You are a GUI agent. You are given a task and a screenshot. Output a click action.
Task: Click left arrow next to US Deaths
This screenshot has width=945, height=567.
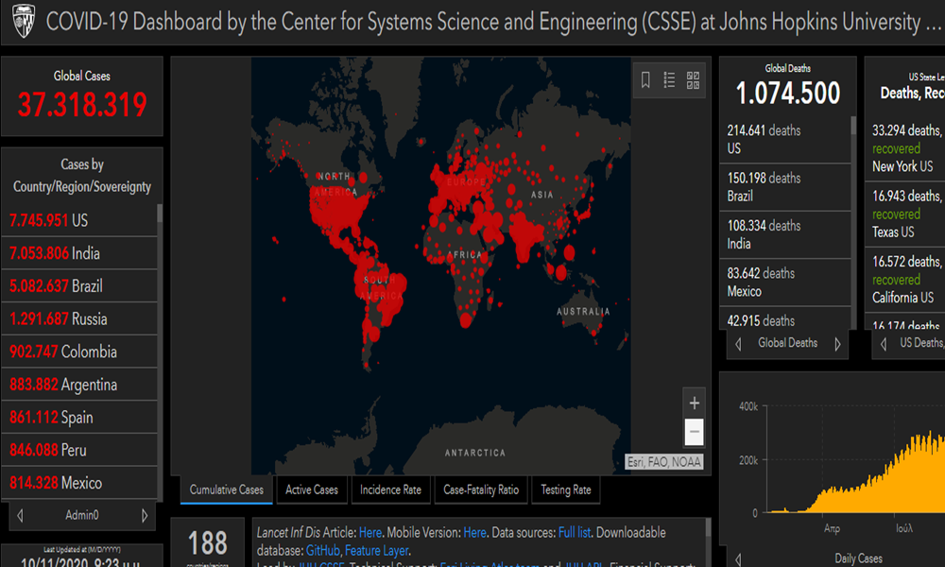[883, 344]
